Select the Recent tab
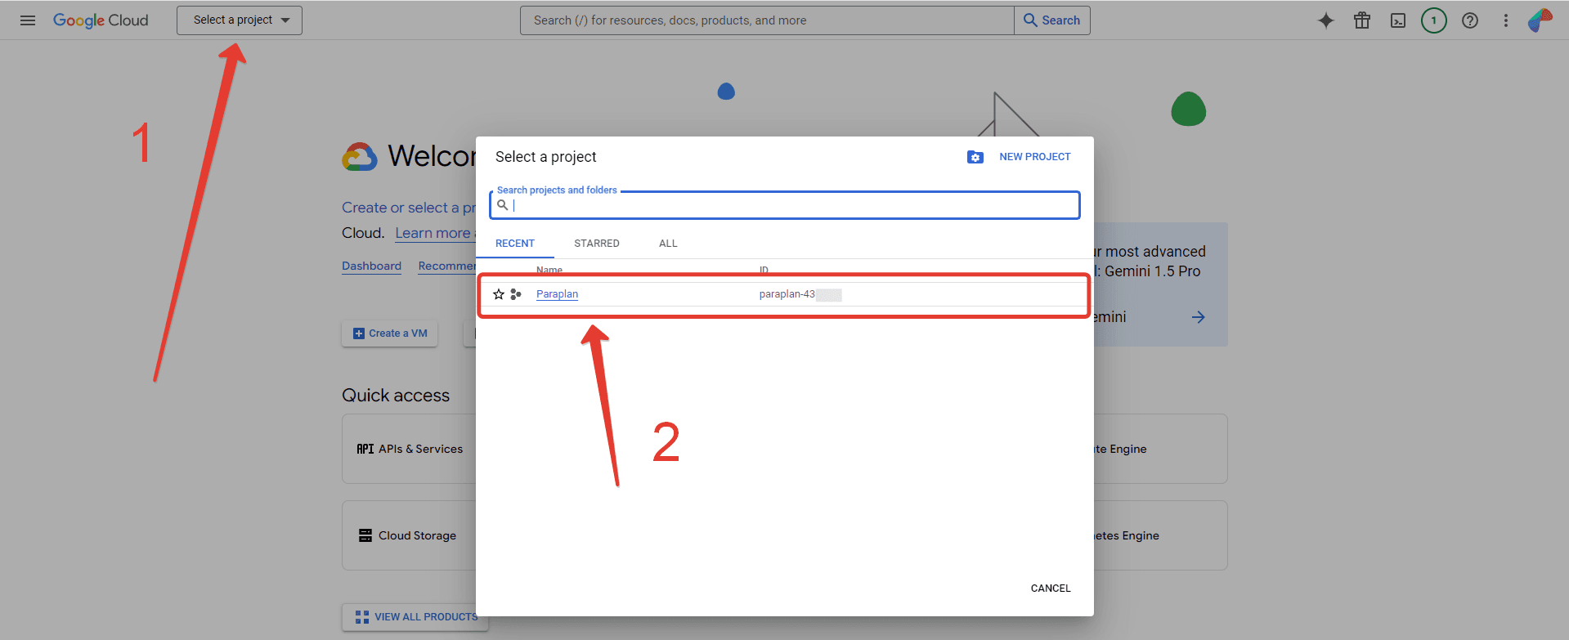The width and height of the screenshot is (1569, 640). point(514,244)
